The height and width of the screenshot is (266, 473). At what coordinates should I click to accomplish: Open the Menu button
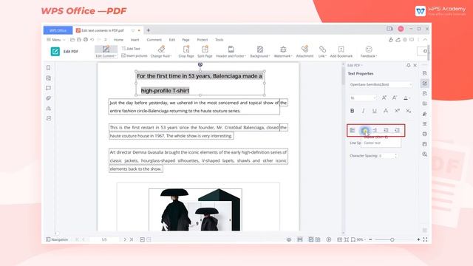click(x=56, y=40)
